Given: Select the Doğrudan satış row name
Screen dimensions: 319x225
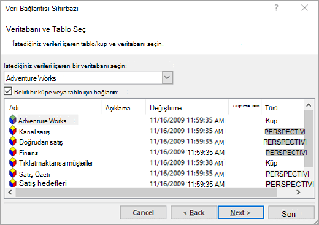Looking at the screenshot, I should point(41,142).
